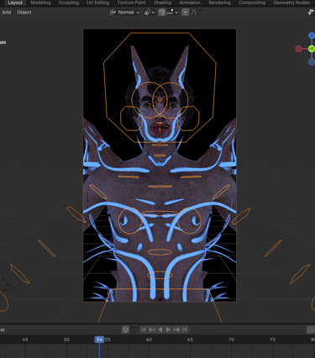Jump to the previous keyframe

click(152, 329)
